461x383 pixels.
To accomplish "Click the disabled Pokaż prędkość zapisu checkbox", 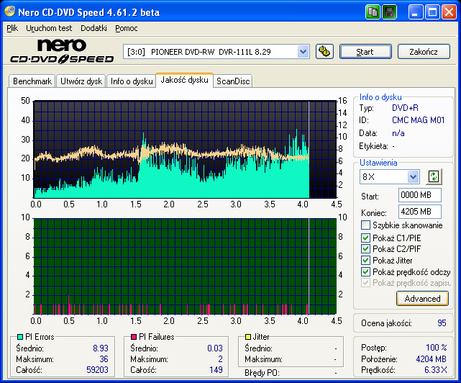I will click(x=365, y=283).
